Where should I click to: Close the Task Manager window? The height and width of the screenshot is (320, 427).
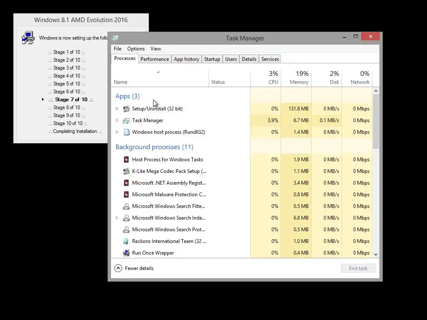(370, 37)
